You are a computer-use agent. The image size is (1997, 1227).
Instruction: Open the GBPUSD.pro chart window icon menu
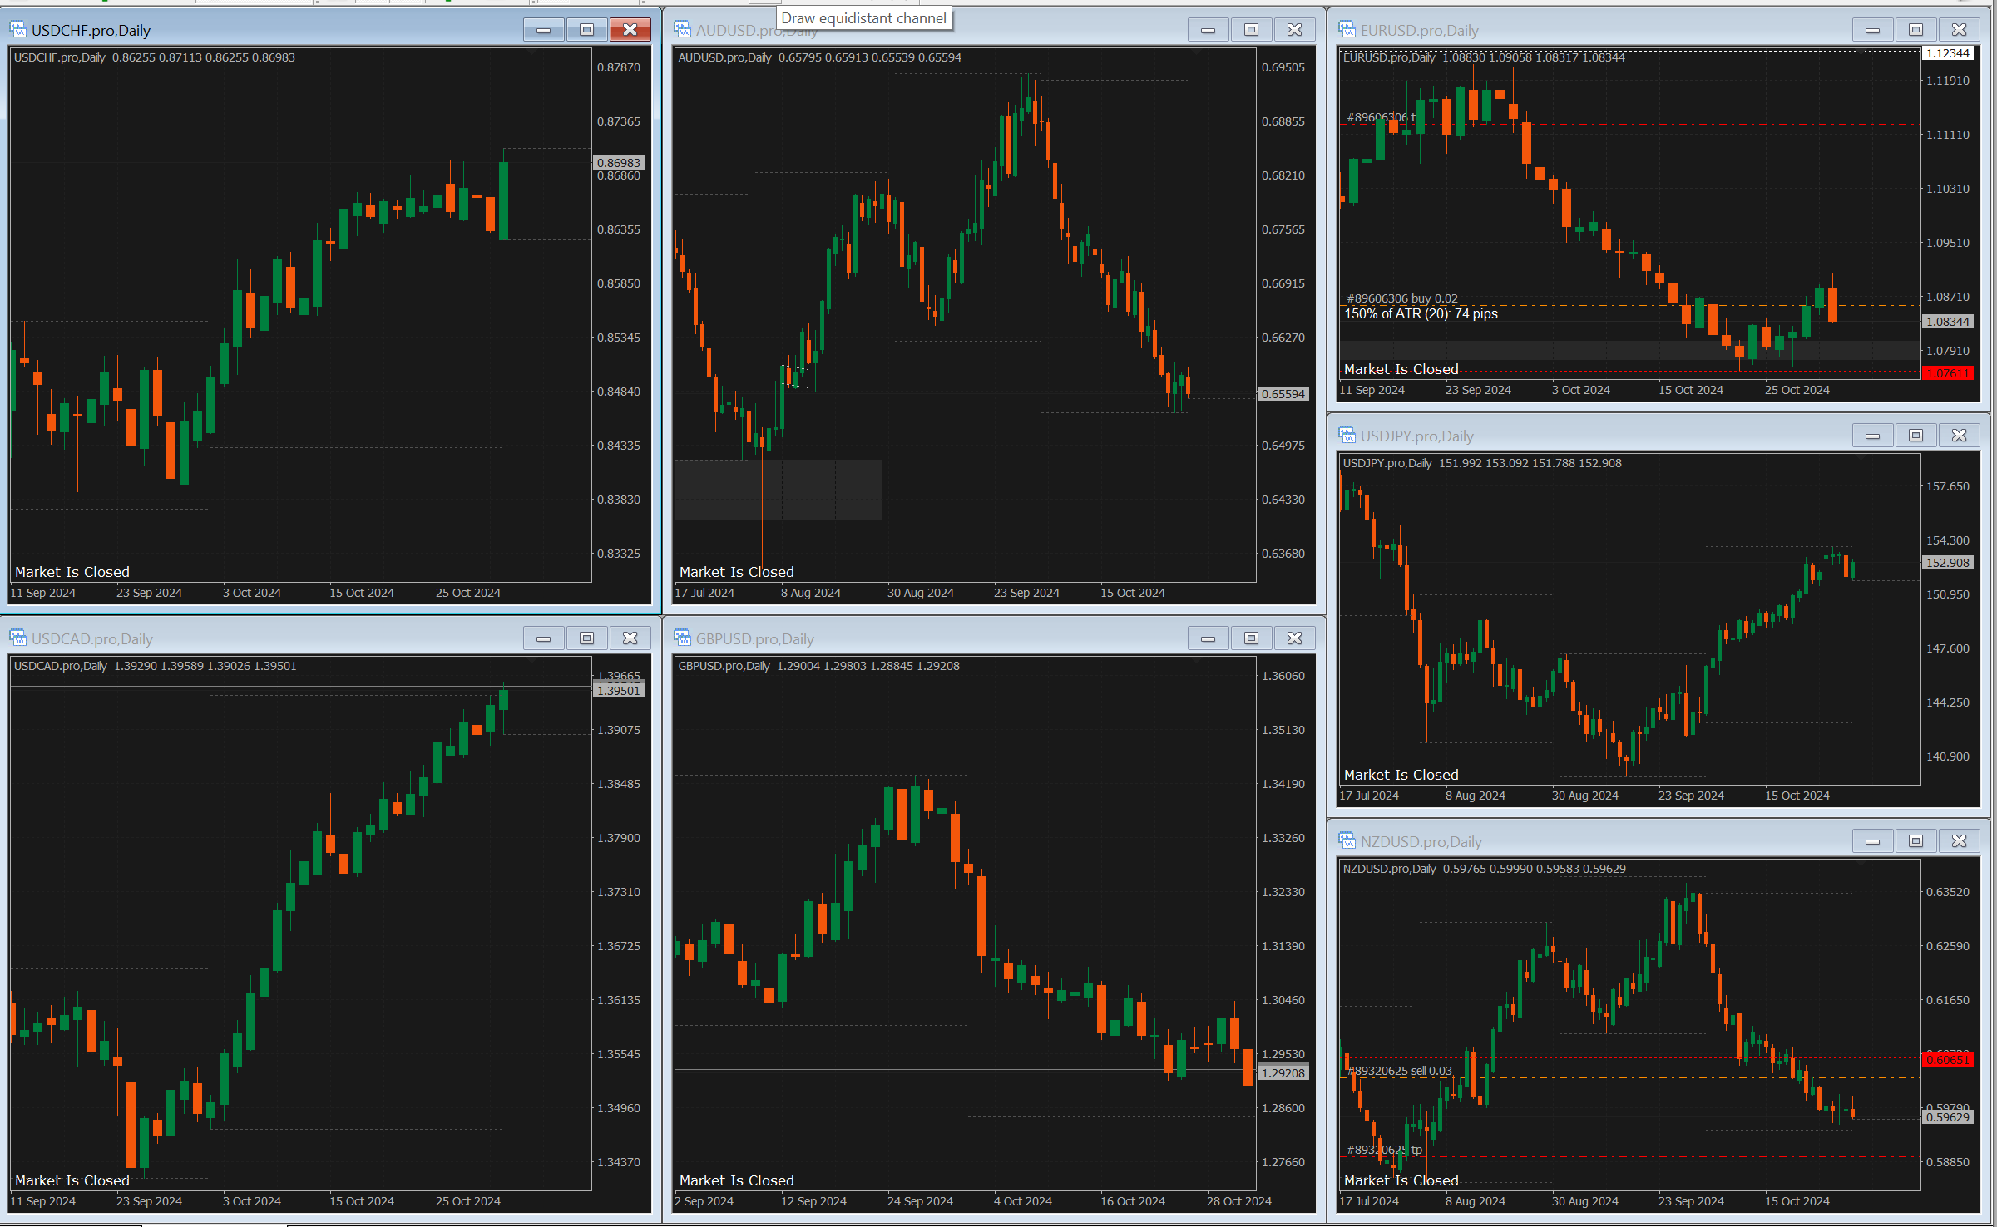pos(682,638)
